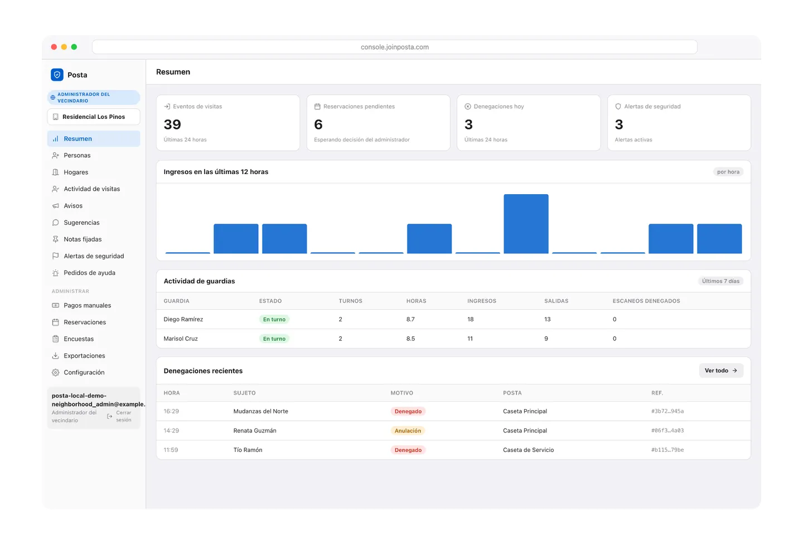
Task: Navigate to Avisos
Action: pos(94,206)
